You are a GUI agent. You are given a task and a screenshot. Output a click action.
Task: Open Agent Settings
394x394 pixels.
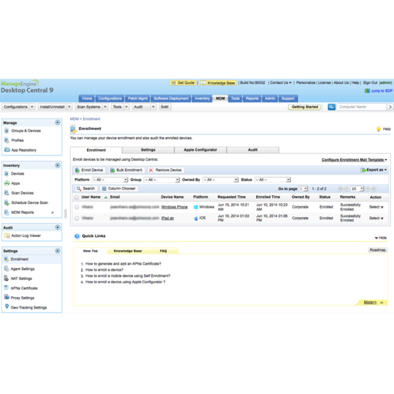(22, 269)
